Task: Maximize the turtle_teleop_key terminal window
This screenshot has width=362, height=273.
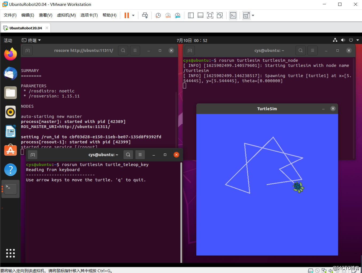Action: [x=165, y=155]
